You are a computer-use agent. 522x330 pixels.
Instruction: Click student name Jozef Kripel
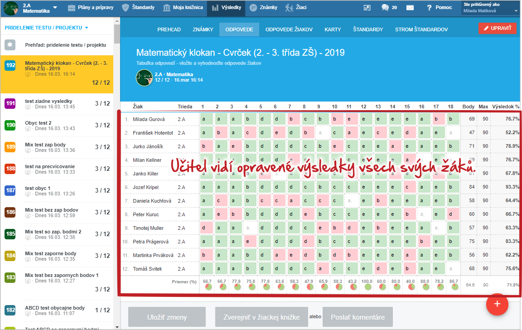pos(146,187)
